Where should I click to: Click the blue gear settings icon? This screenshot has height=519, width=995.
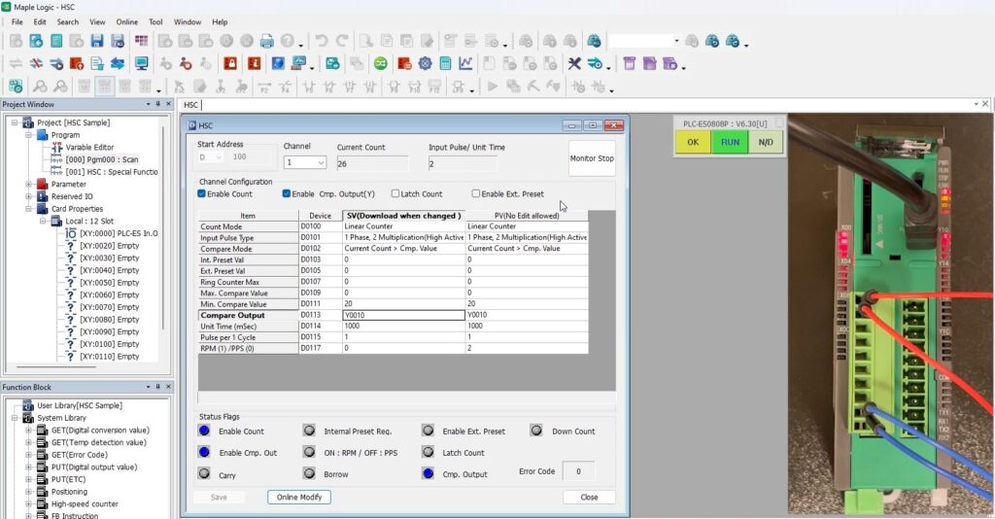425,64
